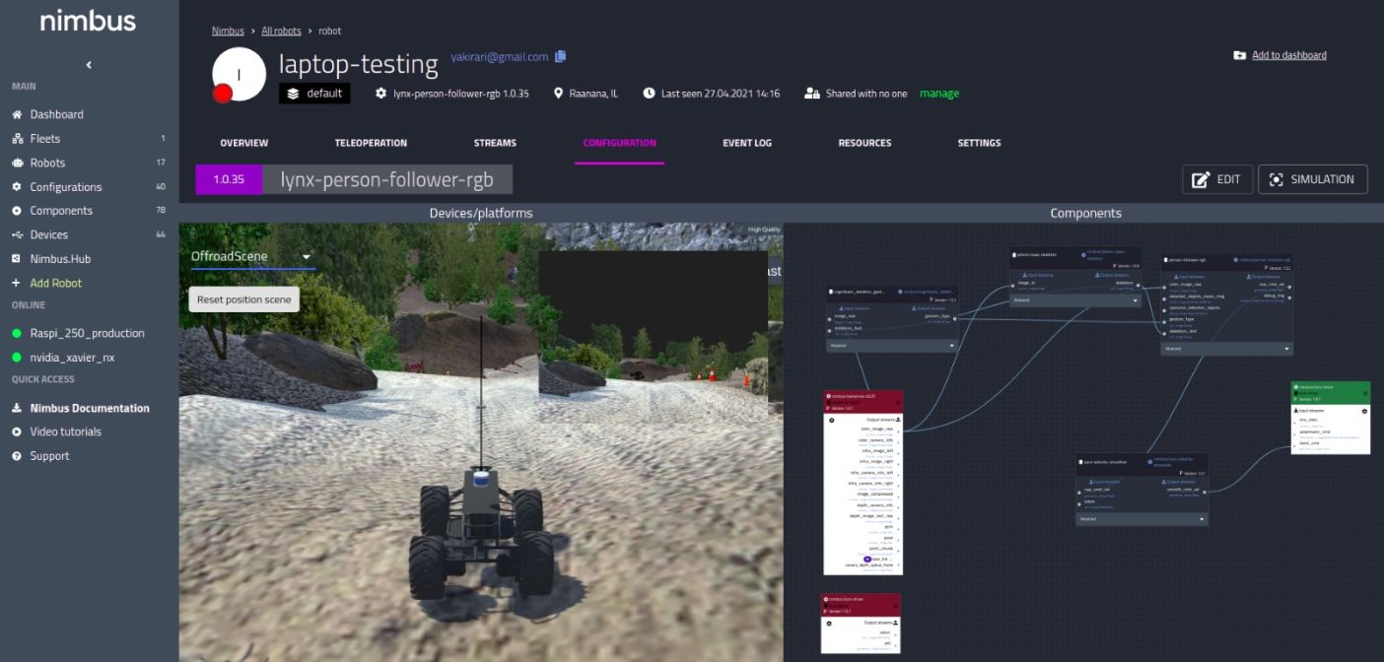Click the copy icon beside yakirari@gmail.com
The width and height of the screenshot is (1384, 662).
tap(560, 57)
